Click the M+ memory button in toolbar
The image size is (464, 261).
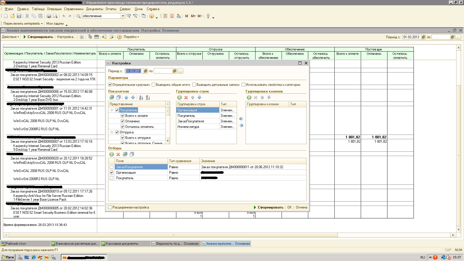(193, 16)
